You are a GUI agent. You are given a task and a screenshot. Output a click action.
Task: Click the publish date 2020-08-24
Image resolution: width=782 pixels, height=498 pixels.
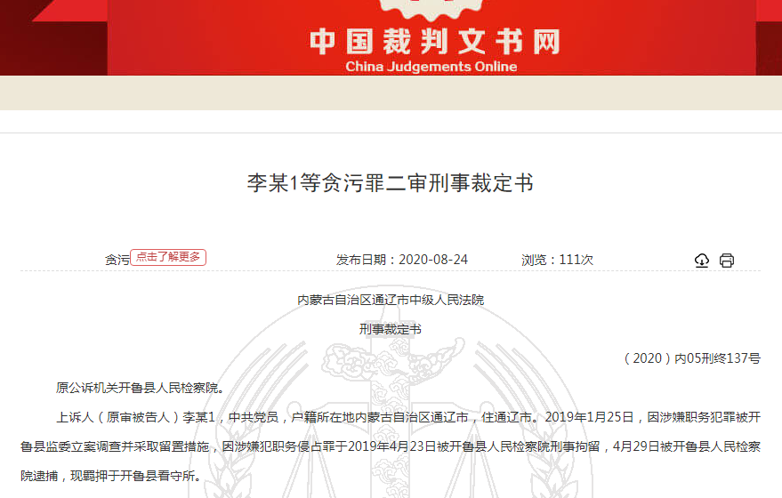point(433,260)
